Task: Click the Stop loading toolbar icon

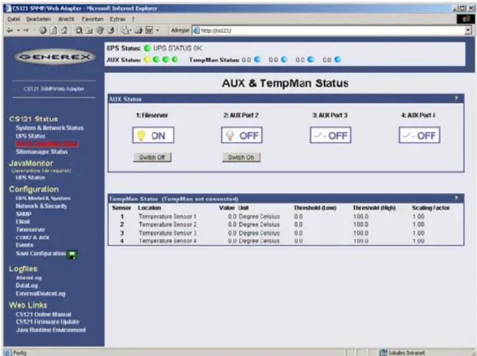Action: [43, 30]
